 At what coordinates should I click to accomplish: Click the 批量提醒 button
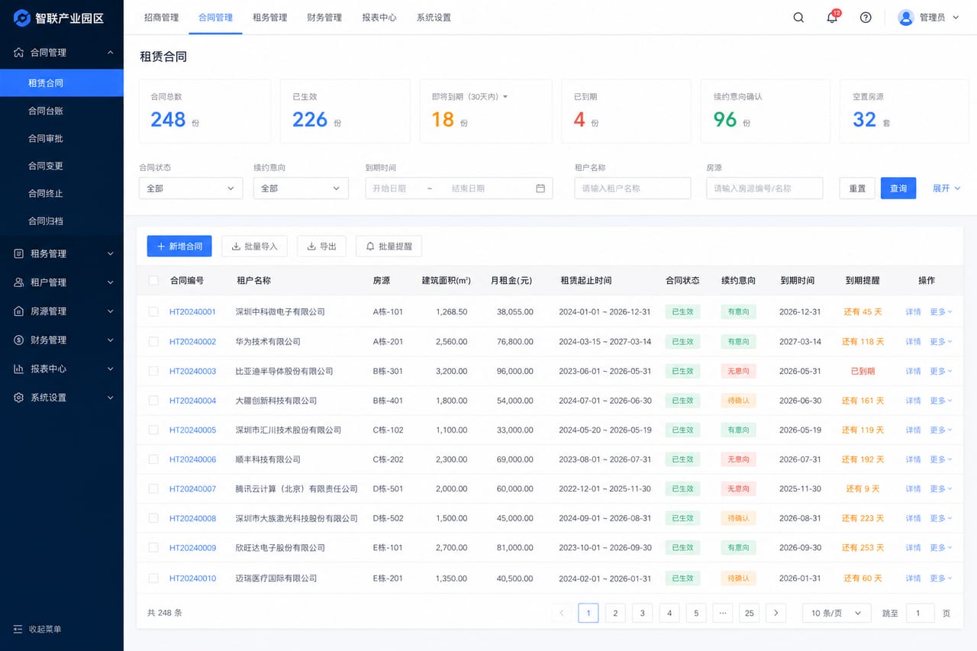click(389, 246)
